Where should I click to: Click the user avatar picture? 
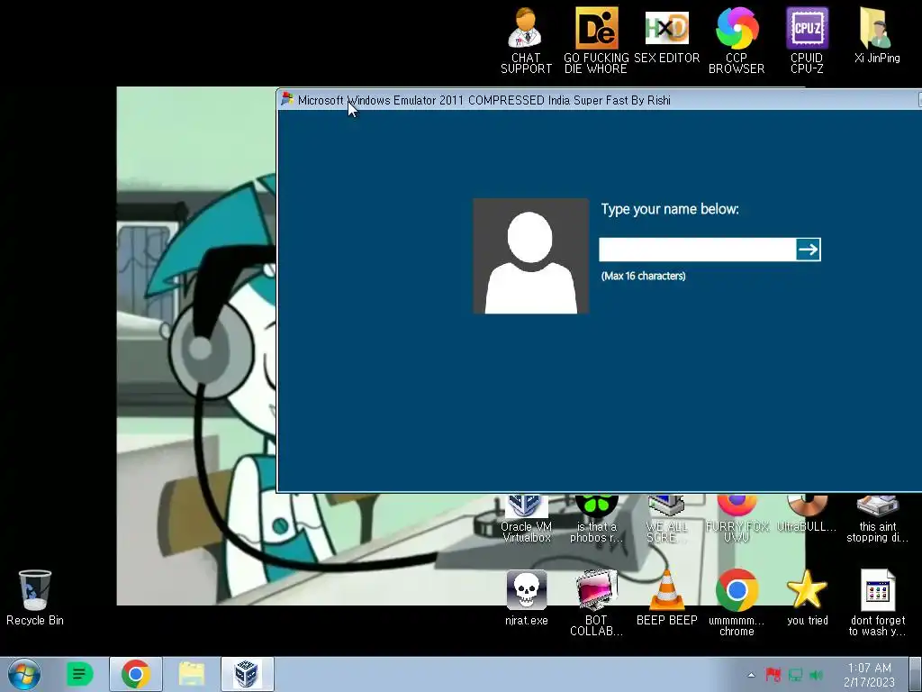530,256
